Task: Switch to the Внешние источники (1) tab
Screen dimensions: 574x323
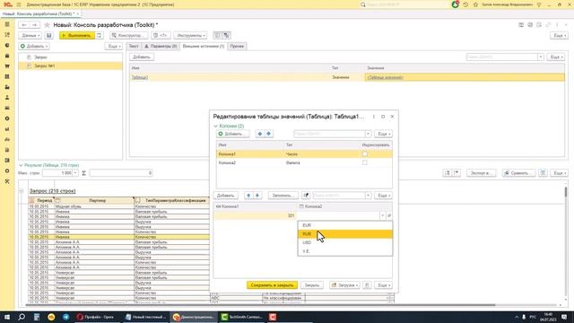Action: 204,46
